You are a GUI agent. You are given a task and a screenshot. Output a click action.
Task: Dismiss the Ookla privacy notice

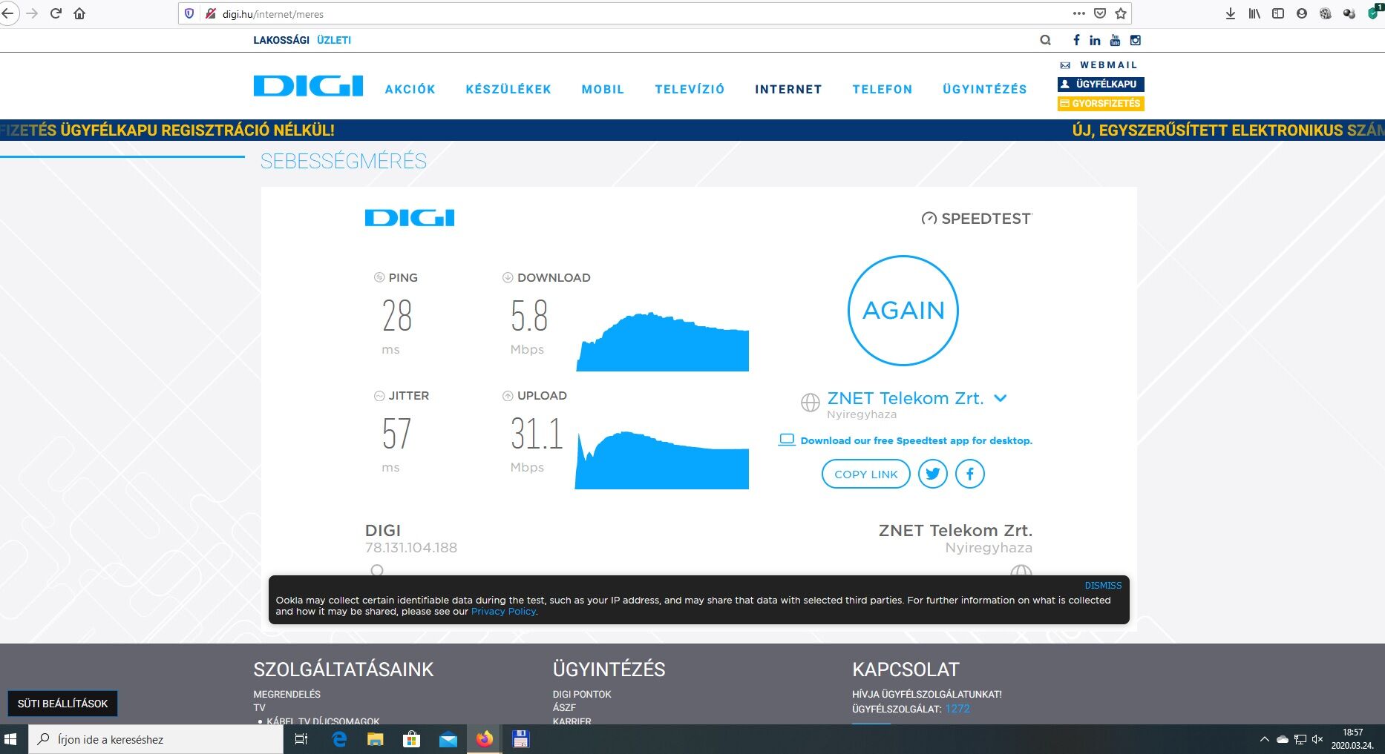pyautogui.click(x=1103, y=585)
